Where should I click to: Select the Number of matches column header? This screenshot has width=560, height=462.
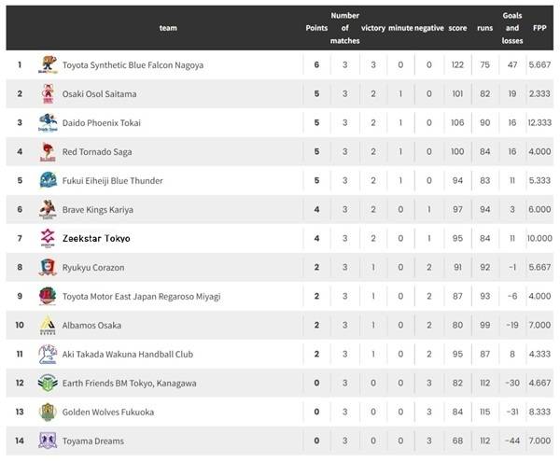pyautogui.click(x=344, y=28)
